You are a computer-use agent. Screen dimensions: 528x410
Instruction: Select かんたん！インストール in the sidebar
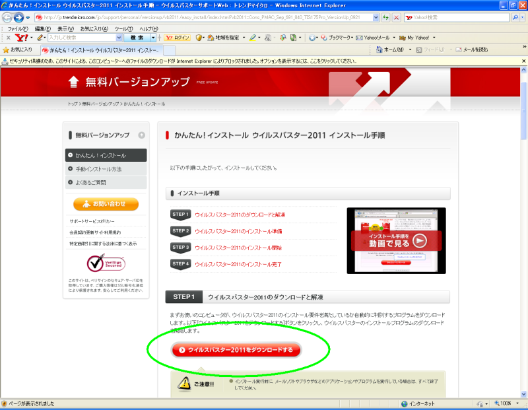pos(106,155)
